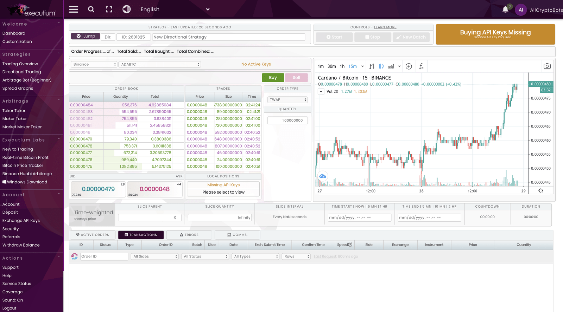563x312 pixels.
Task: Click the search magnifier icon
Action: click(91, 9)
